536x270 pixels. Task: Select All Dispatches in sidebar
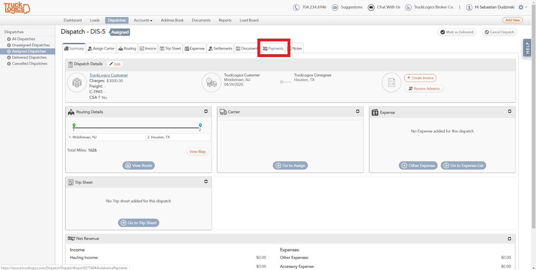(x=23, y=39)
